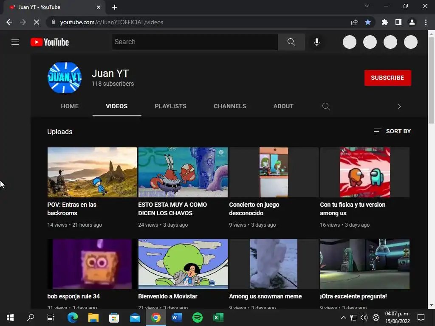This screenshot has width=435, height=326.
Task: Click title 'Bienvenido a Movistar'
Action: 168,296
